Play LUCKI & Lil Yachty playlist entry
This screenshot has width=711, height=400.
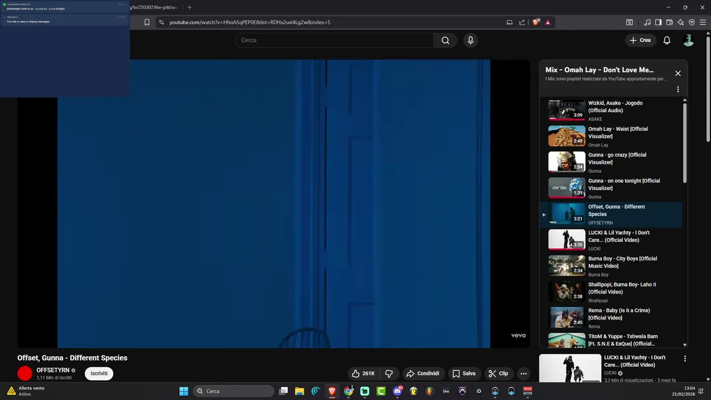(611, 241)
